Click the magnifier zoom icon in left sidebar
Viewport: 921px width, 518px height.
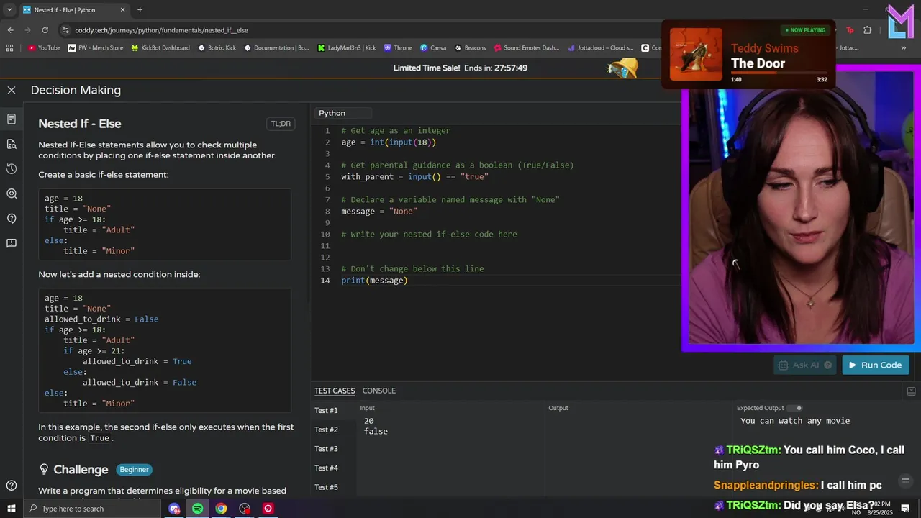(12, 194)
